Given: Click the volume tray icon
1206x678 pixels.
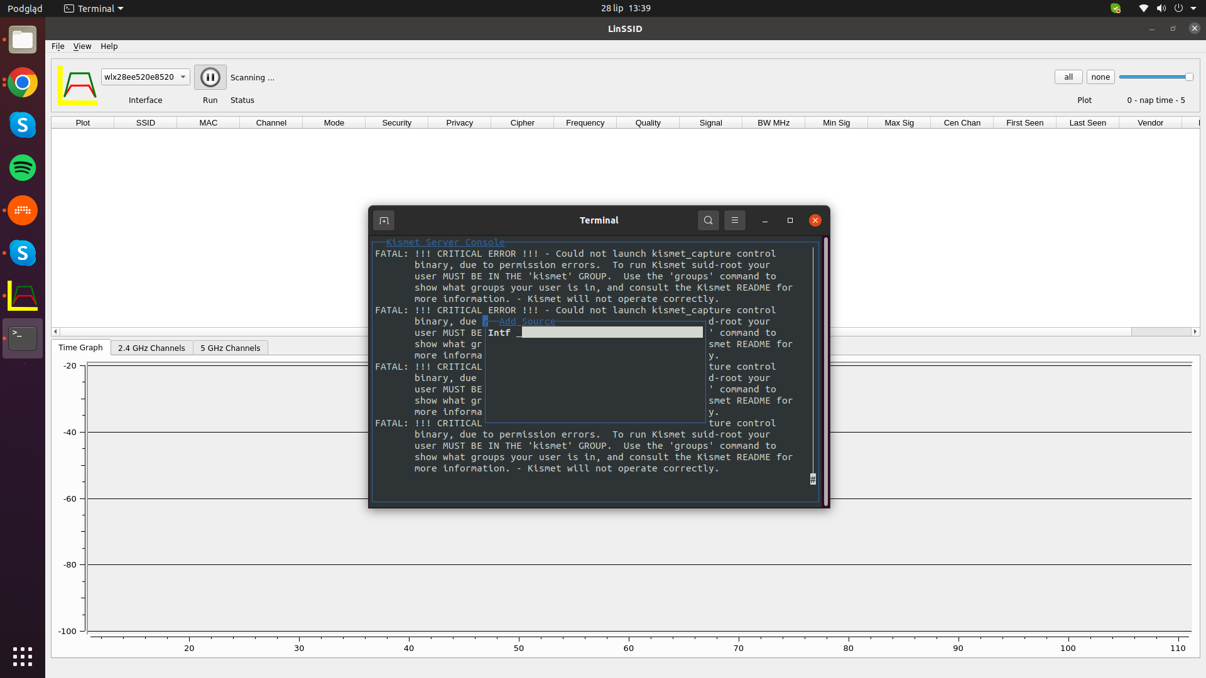Looking at the screenshot, I should point(1161,8).
